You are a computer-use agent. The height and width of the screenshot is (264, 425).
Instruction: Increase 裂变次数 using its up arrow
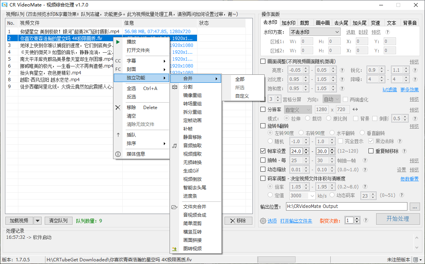tap(356, 219)
